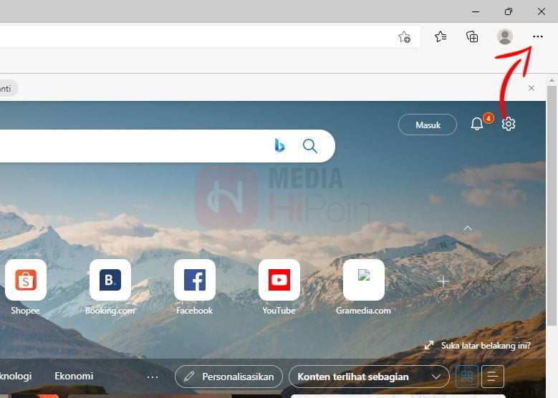Image resolution: width=558 pixels, height=398 pixels.
Task: Switch feed to list view
Action: pos(493,377)
